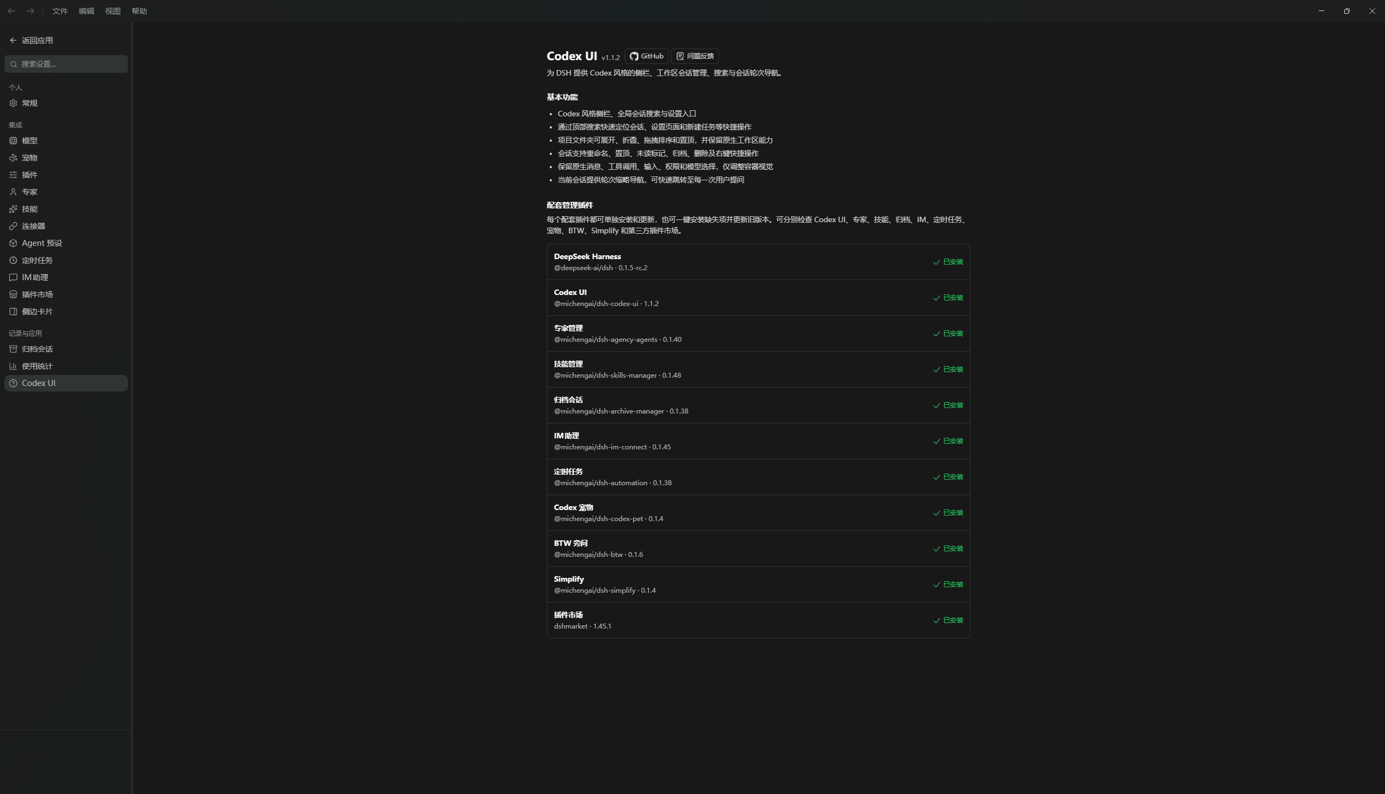
Task: Restore down the application window
Action: [1347, 11]
